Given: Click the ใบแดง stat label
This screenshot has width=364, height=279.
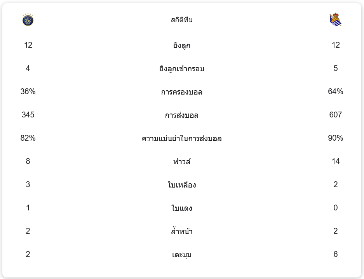Looking at the screenshot, I should 182,208.
